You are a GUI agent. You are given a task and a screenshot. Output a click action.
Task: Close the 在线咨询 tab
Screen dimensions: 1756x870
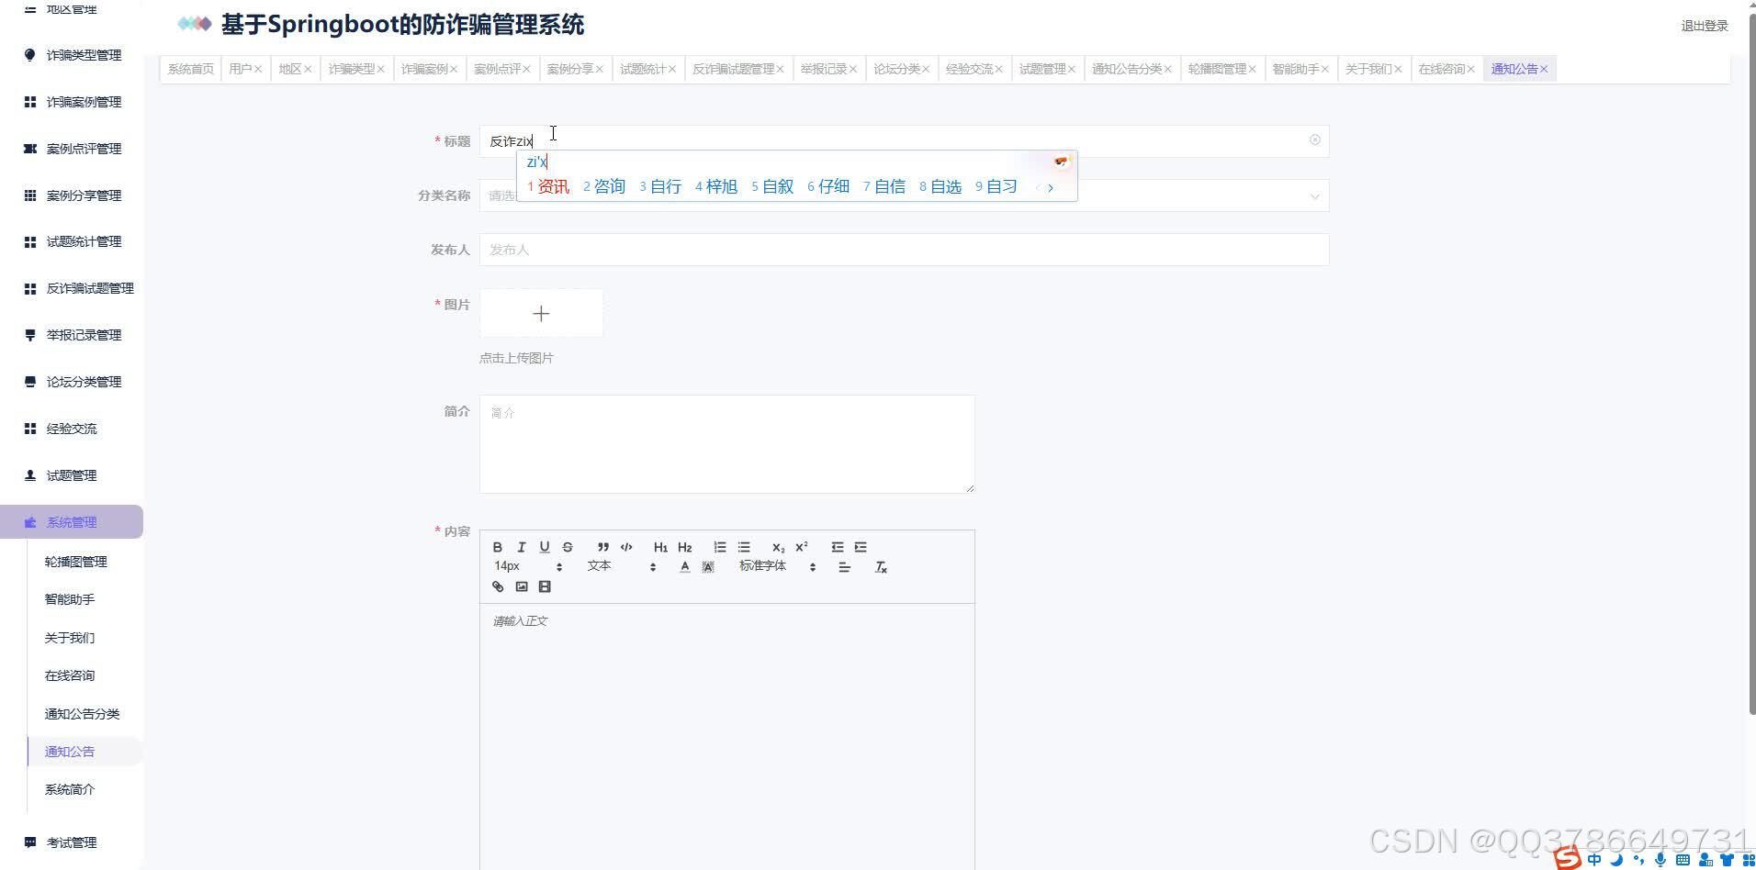click(1470, 69)
